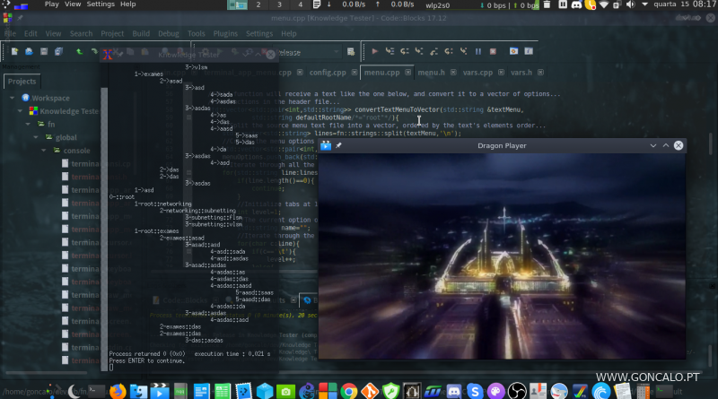Click the Dragon Player video area
Screen dimensions: 718x399
point(502,256)
